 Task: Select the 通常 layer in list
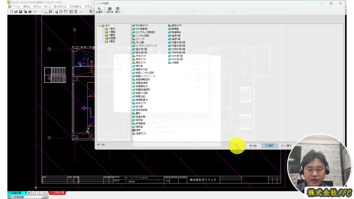[138, 130]
